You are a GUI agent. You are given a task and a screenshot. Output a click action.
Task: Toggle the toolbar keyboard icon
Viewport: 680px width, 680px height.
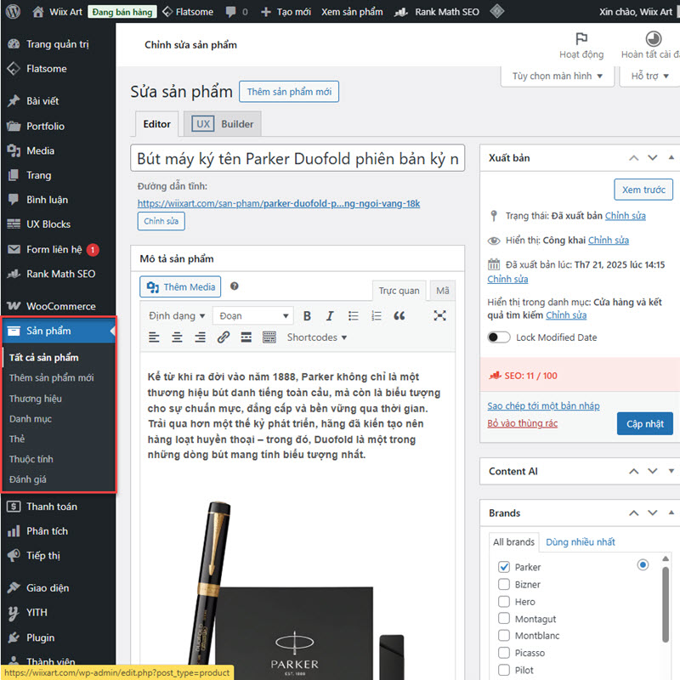(269, 337)
